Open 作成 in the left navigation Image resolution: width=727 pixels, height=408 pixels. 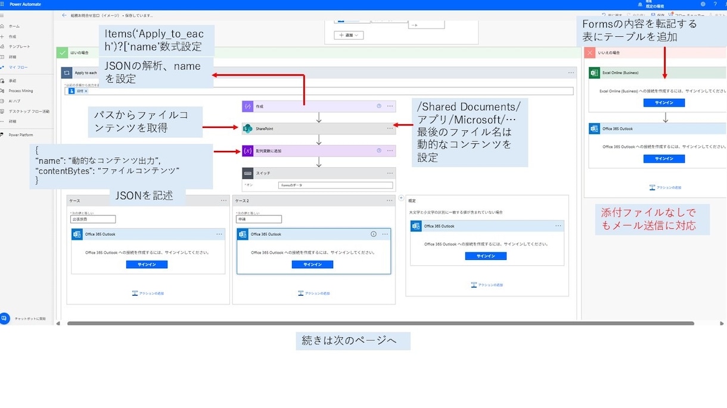point(13,36)
